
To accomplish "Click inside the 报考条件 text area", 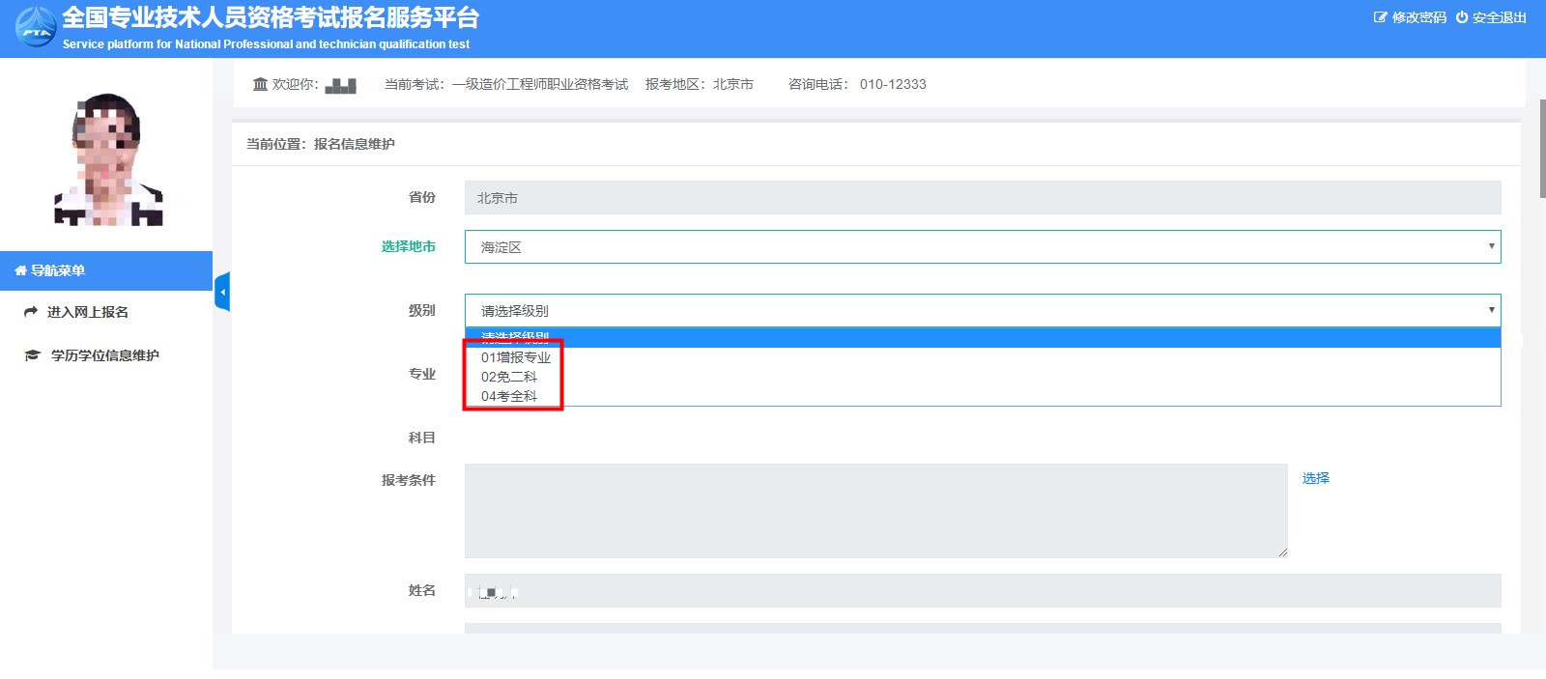I will [x=875, y=510].
